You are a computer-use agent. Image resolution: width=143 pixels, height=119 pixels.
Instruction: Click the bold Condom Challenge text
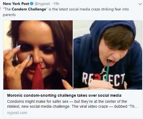(x=29, y=9)
